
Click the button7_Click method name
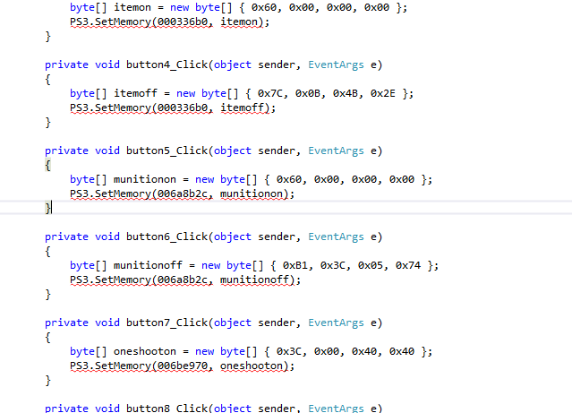point(166,323)
